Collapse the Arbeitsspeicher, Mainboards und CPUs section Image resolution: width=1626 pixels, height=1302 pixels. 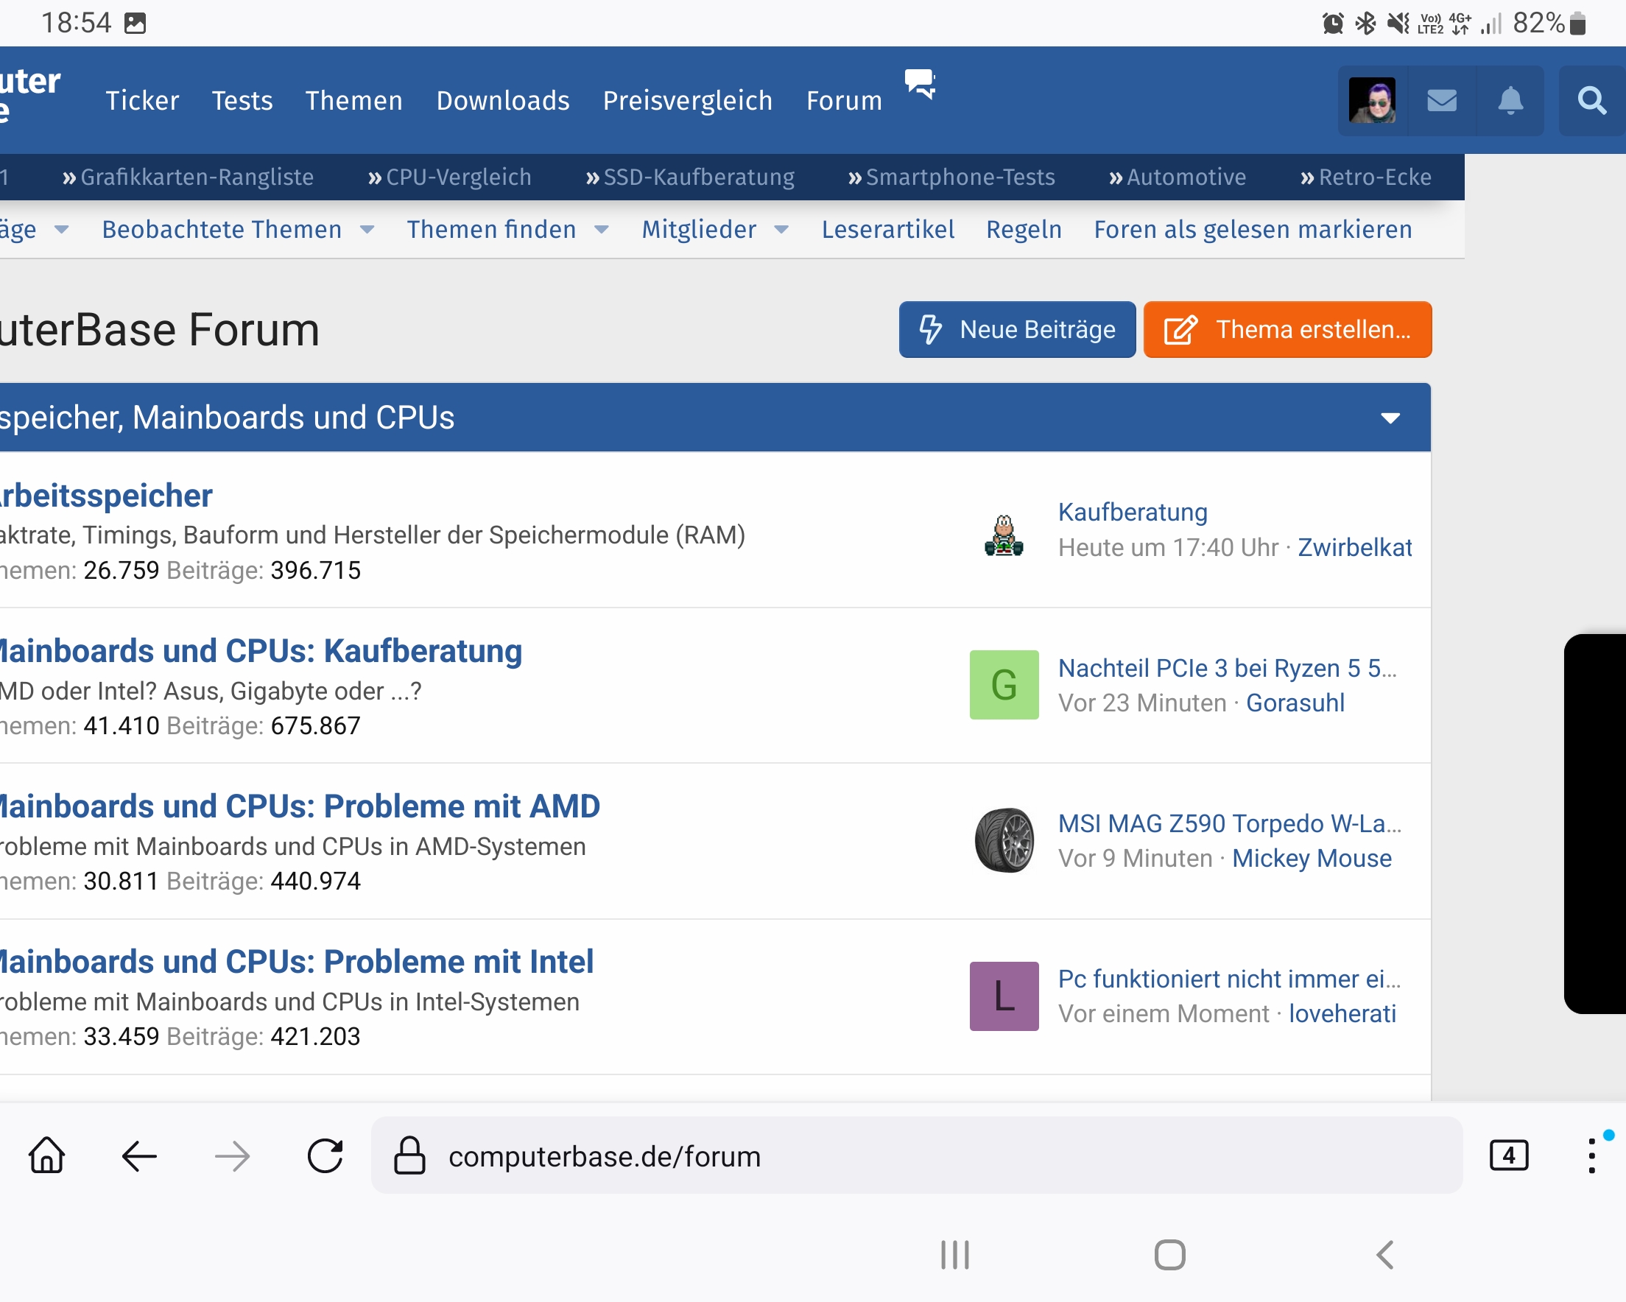1391,418
